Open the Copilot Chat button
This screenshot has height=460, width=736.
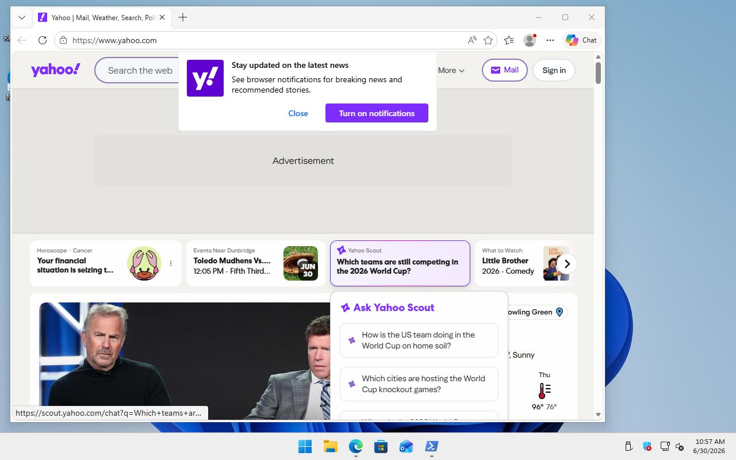[x=581, y=40]
